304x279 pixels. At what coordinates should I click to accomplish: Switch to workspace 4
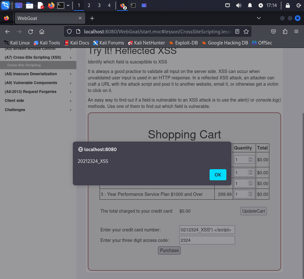109,5
